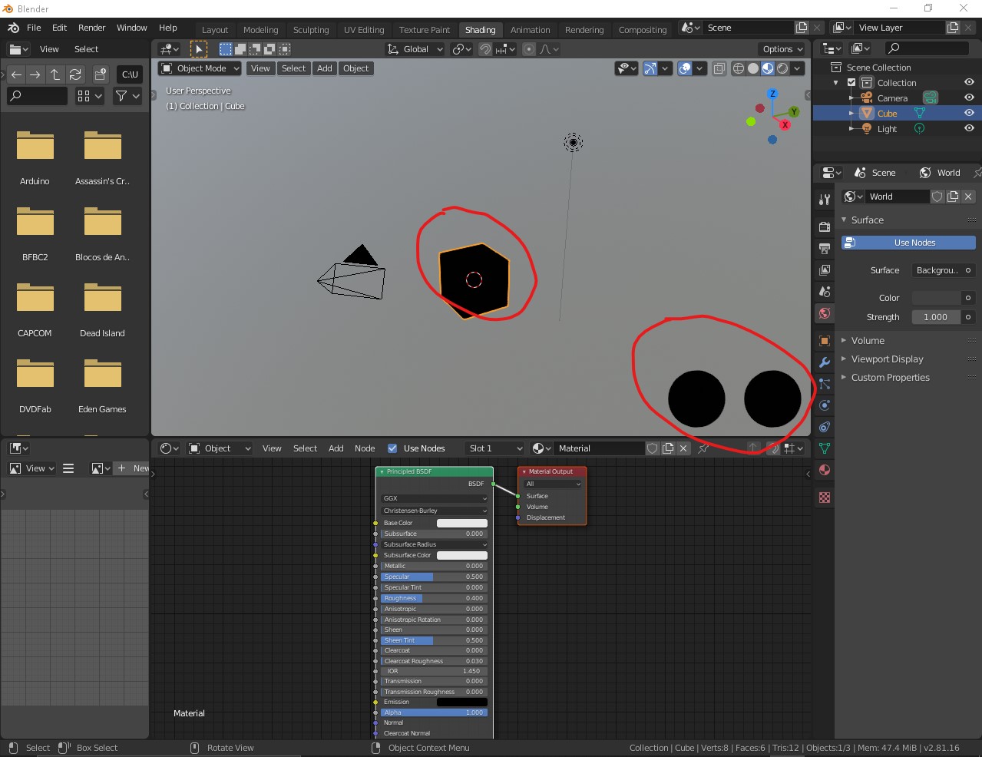Uncheck the Collection exclude checkbox
Screen dimensions: 982x757
pyautogui.click(x=851, y=83)
